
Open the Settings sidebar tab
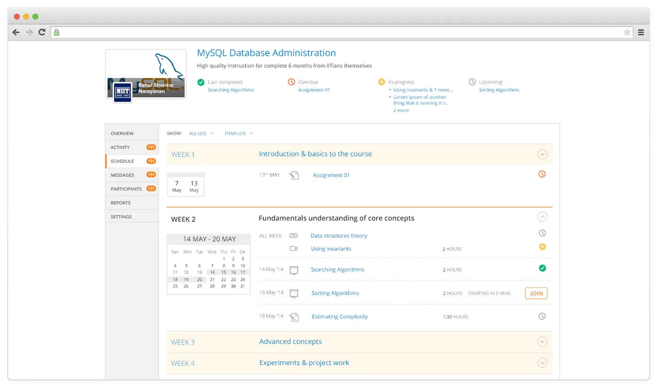click(132, 216)
